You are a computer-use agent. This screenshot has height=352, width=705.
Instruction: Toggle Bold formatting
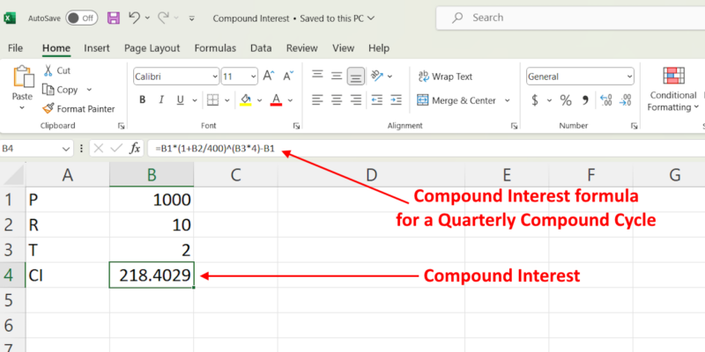pyautogui.click(x=142, y=99)
